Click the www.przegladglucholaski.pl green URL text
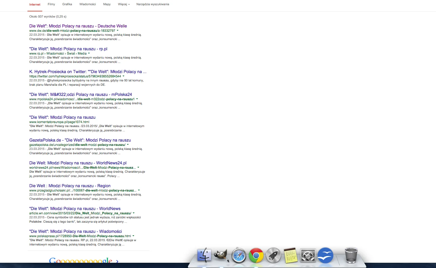The width and height of the screenshot is (436, 268). pos(83,190)
